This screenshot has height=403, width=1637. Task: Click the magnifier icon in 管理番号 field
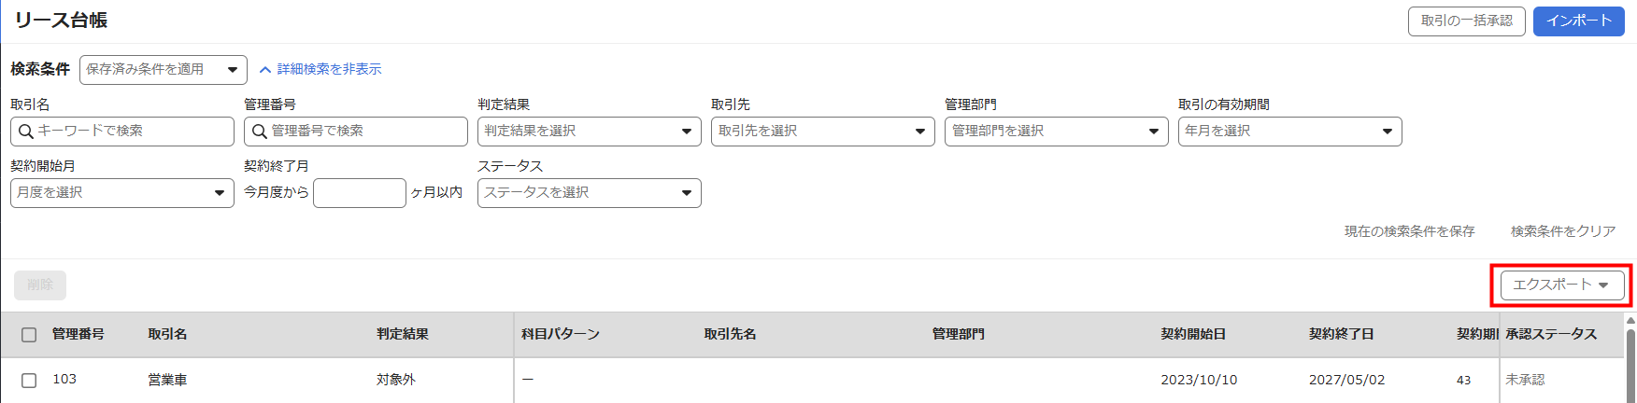(x=260, y=132)
